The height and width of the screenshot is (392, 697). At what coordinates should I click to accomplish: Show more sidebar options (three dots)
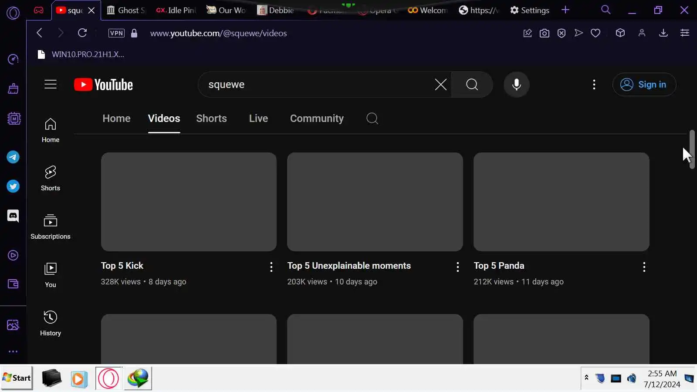(13, 351)
